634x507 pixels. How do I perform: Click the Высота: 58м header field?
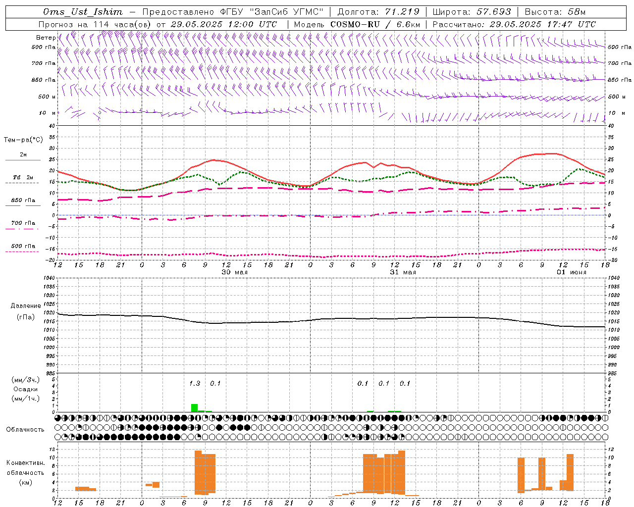pyautogui.click(x=555, y=12)
